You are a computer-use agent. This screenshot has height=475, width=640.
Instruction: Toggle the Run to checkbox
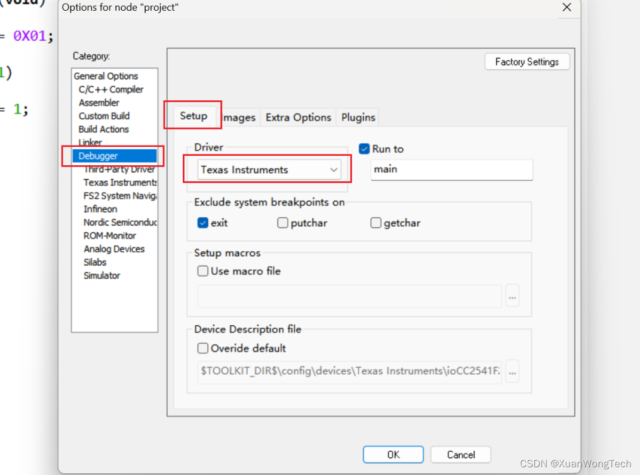coord(364,149)
